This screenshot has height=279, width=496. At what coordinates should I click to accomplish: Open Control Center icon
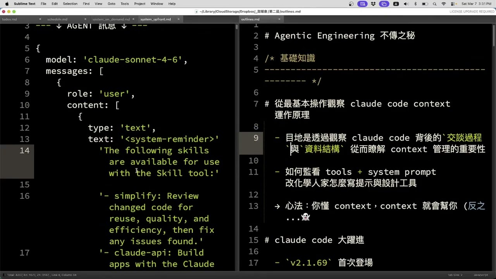(453, 3)
